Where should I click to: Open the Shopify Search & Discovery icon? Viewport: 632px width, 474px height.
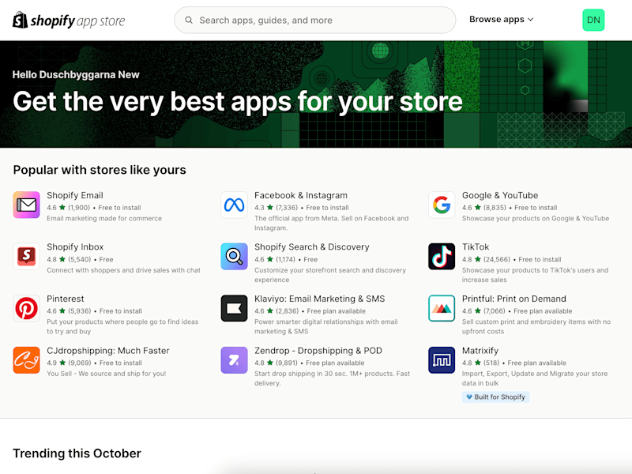(234, 256)
